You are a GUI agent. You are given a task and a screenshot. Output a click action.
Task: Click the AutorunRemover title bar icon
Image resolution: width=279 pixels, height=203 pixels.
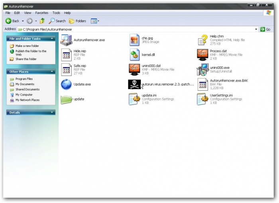(6, 6)
